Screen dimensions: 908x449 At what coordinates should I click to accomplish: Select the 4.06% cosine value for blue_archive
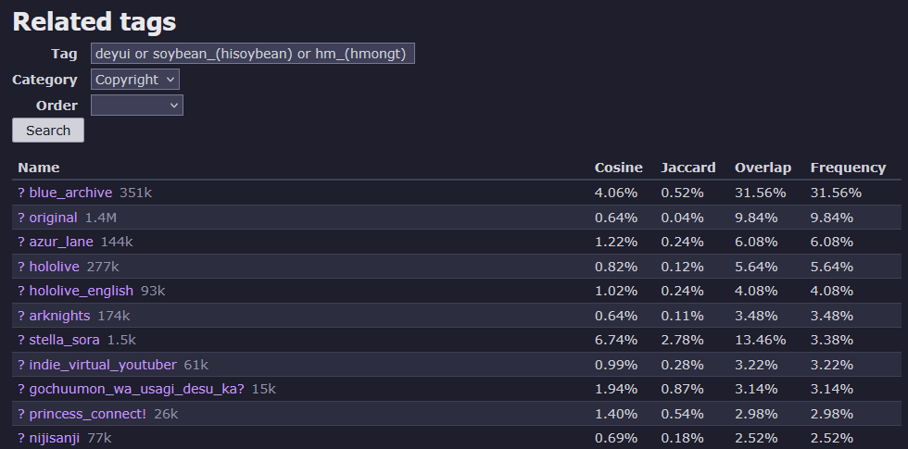coord(616,193)
